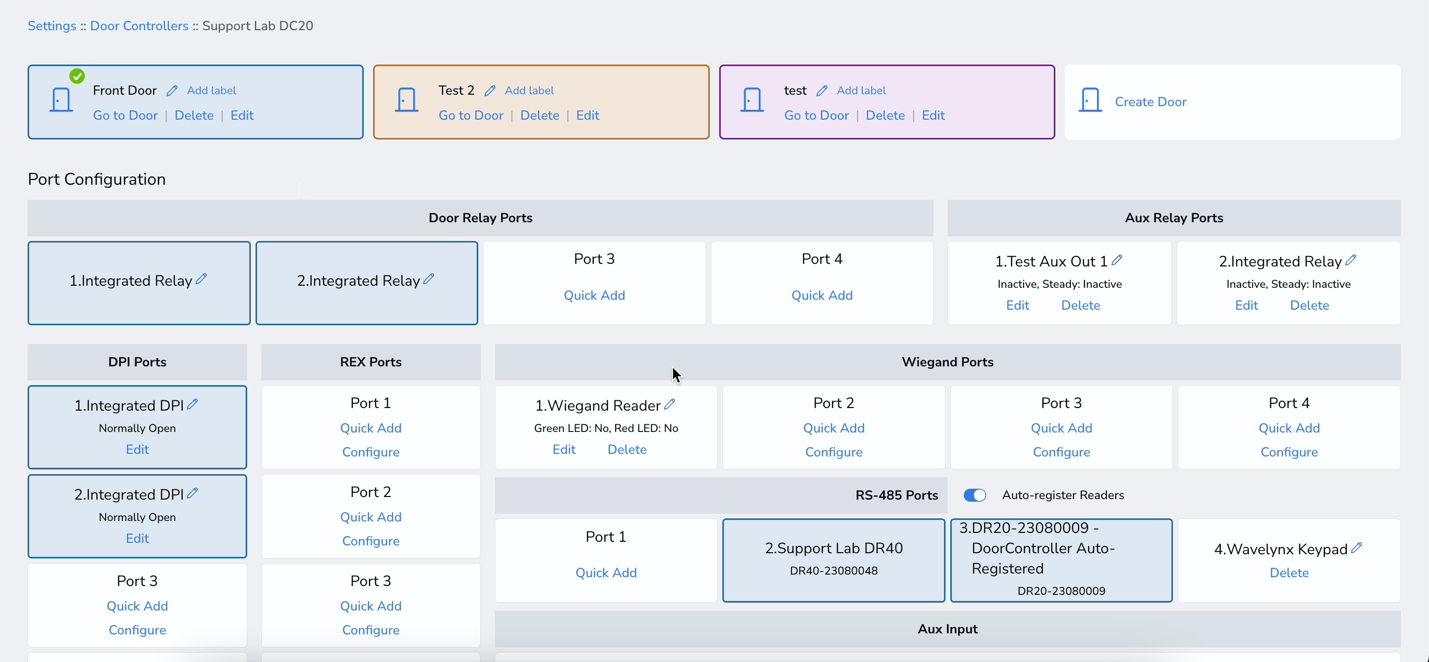Click the Create Door door icon

(1090, 100)
